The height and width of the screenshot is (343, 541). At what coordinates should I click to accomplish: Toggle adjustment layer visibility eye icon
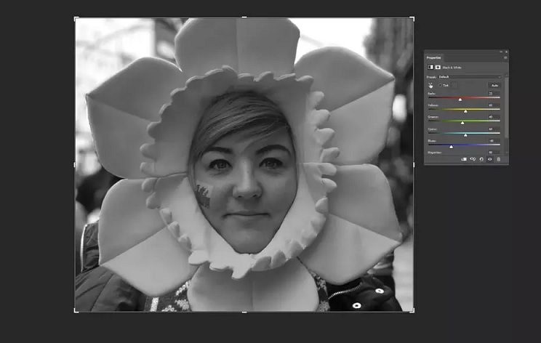[x=490, y=158]
